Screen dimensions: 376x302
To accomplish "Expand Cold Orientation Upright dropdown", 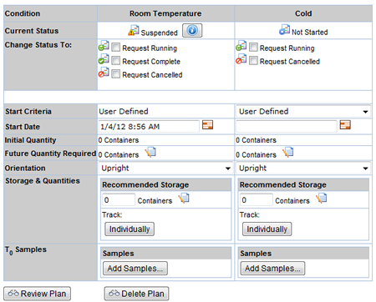I will click(303, 169).
